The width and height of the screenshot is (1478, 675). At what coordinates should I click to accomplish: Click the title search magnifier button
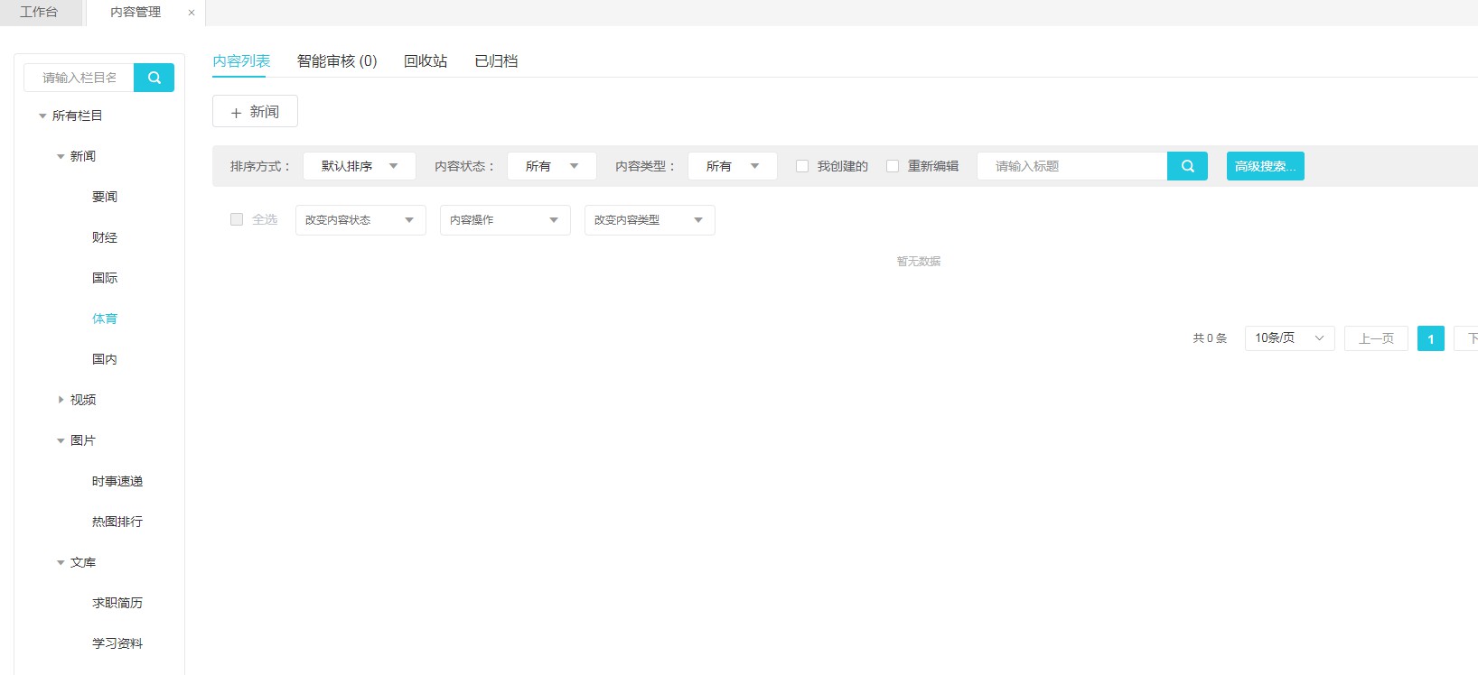click(x=1187, y=166)
